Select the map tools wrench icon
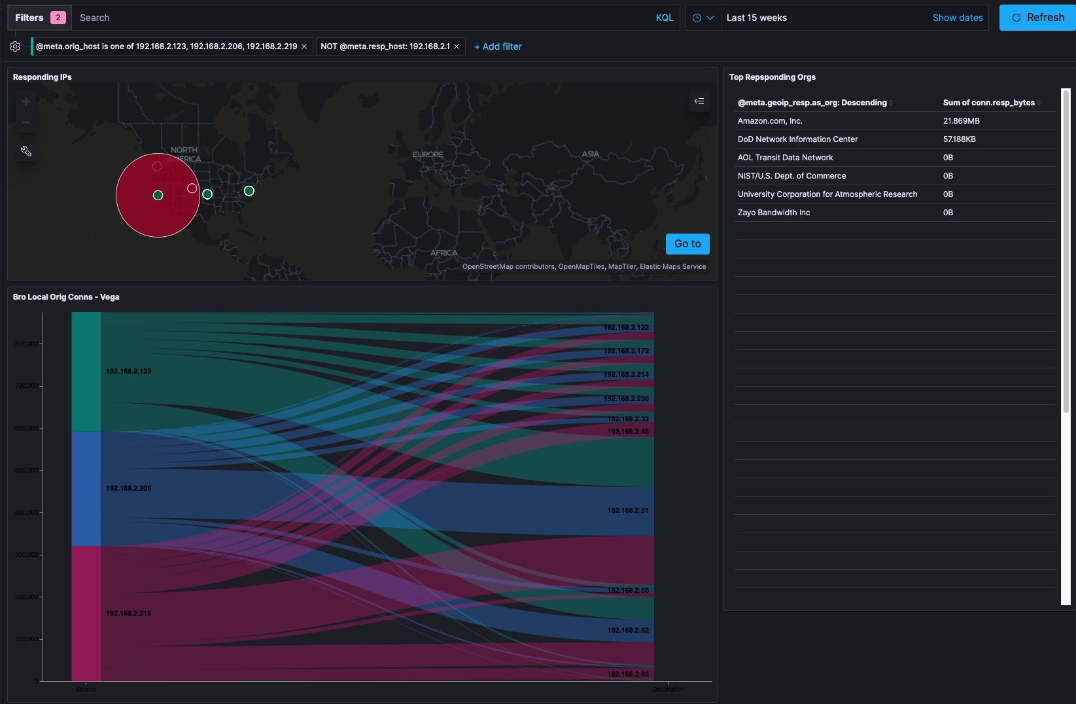This screenshot has height=704, width=1076. 26,151
